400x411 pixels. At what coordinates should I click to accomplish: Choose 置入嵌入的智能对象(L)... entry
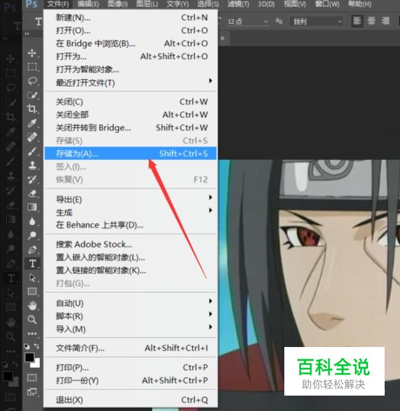tap(130, 257)
